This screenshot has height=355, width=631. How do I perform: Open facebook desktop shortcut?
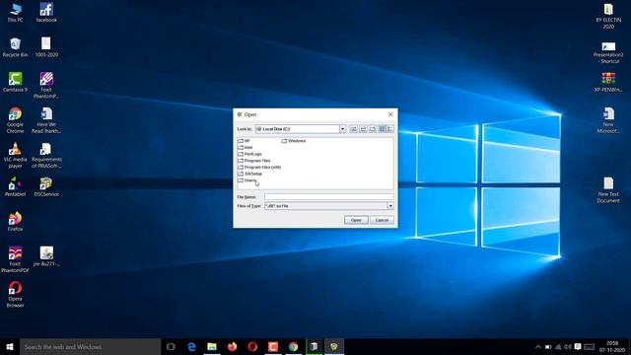[46, 13]
